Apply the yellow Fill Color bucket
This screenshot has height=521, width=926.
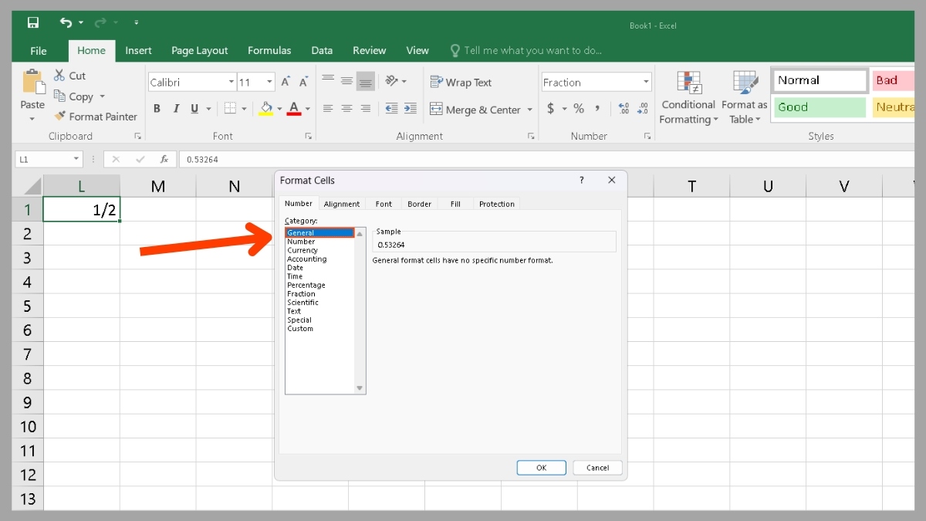(x=266, y=109)
